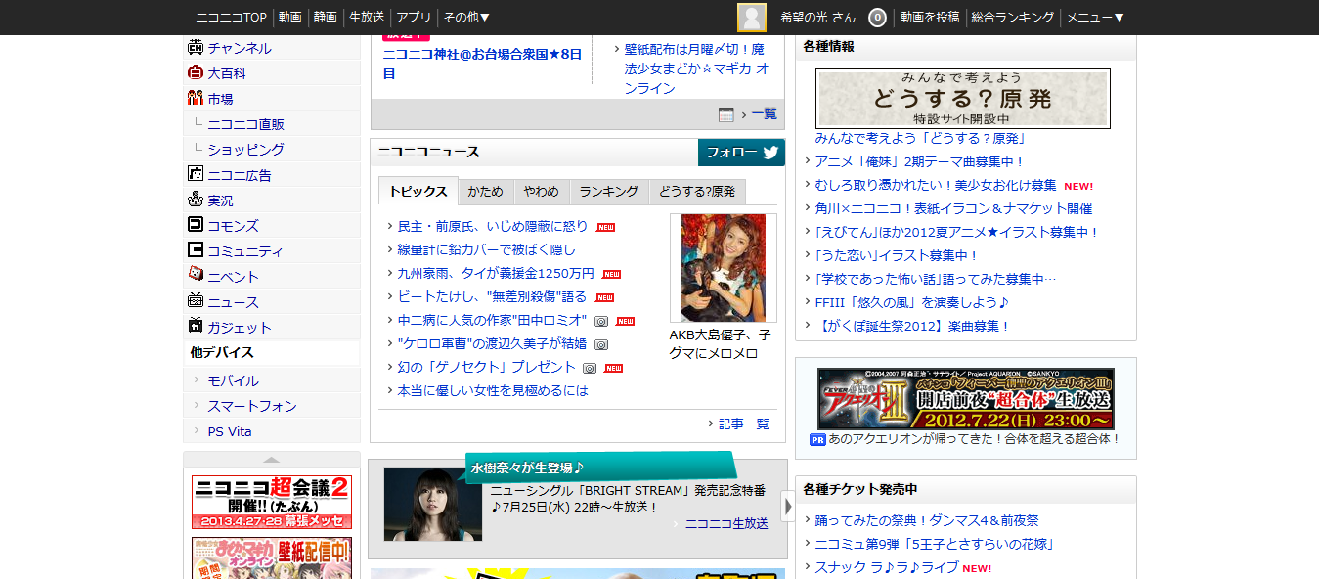This screenshot has width=1319, height=579.
Task: Click the ガジェット sidebar icon
Action: click(195, 327)
